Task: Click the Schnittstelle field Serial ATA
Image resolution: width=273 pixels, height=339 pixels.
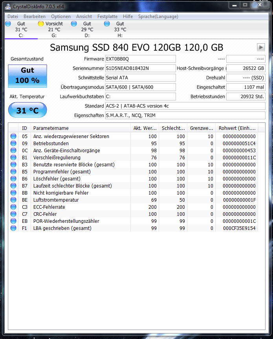Action: click(141, 78)
